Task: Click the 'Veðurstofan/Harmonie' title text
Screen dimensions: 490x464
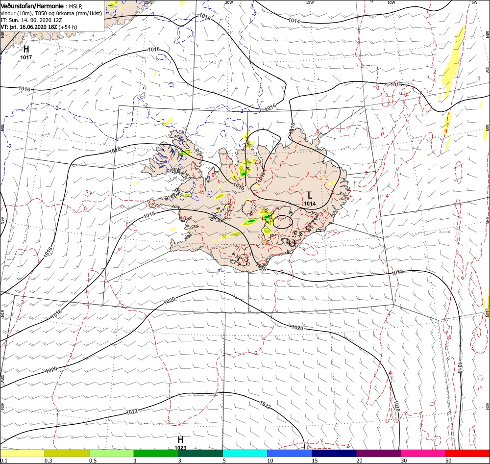Action: click(x=32, y=6)
